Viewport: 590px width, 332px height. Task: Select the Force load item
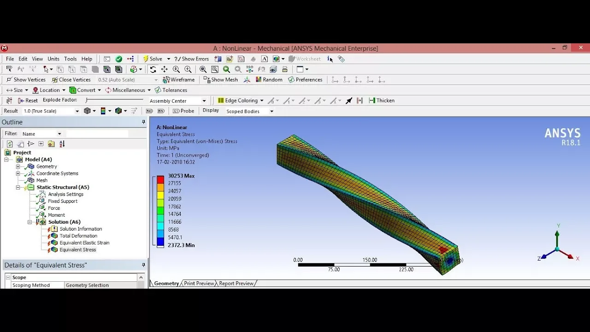click(x=54, y=208)
